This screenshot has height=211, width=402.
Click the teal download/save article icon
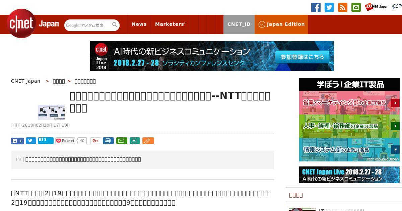134,141
